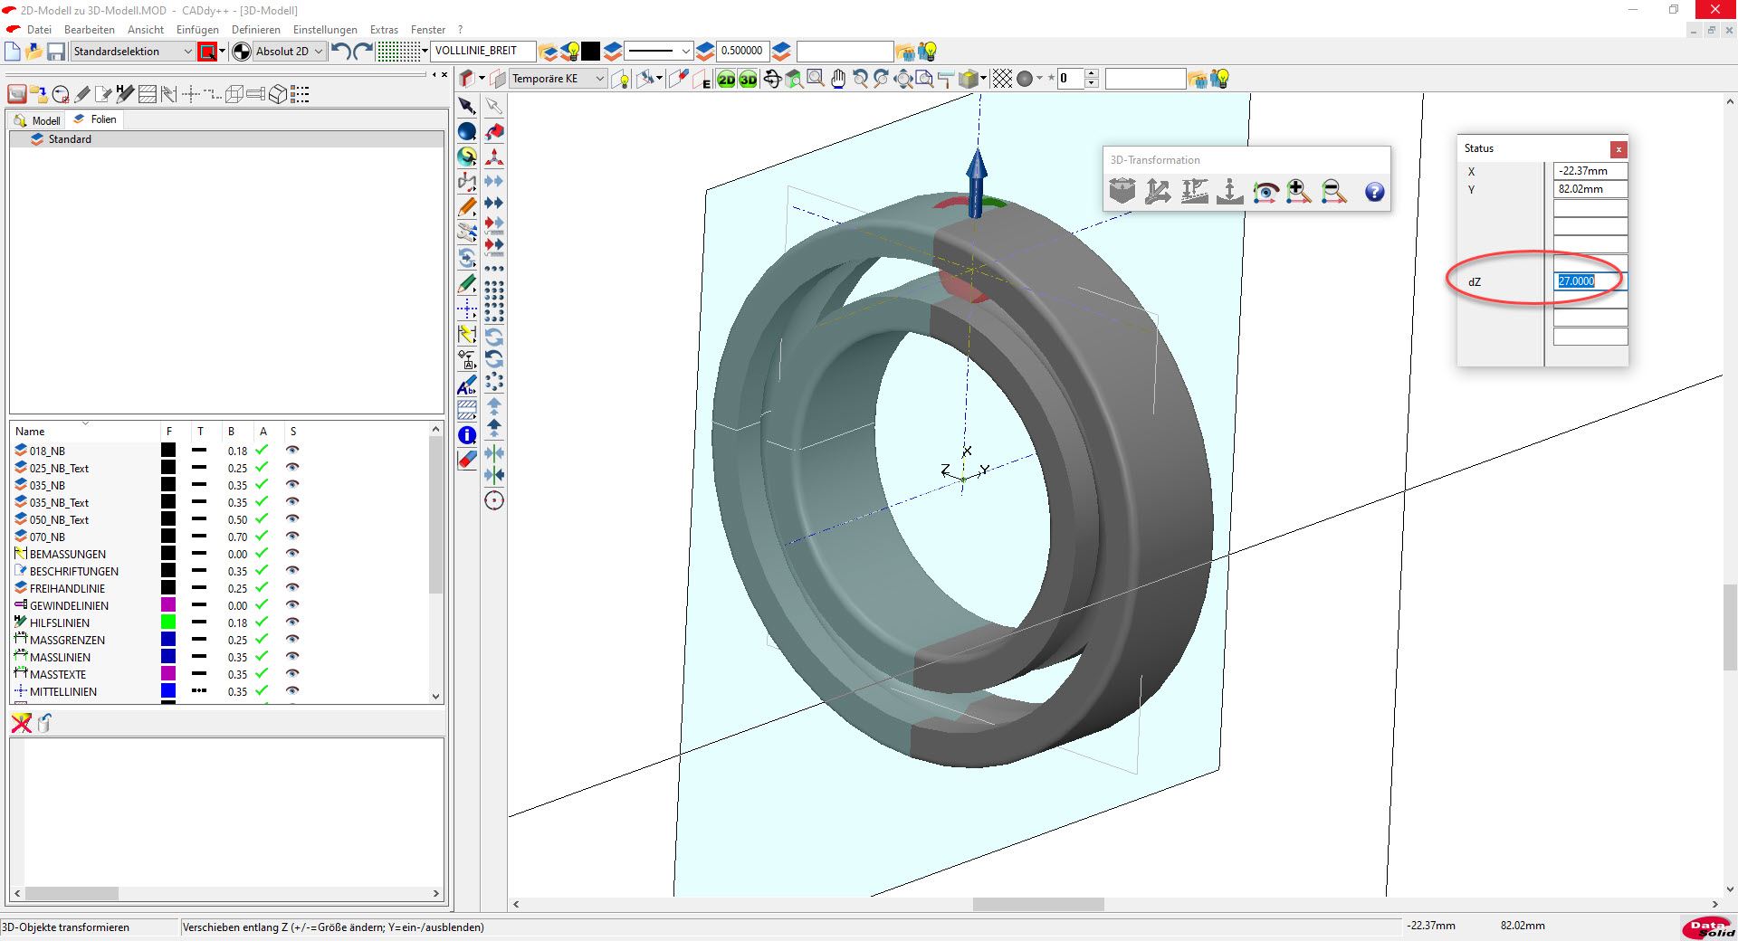
Task: Hide the HILFSLINIEN layer via eye icon
Action: coord(292,623)
